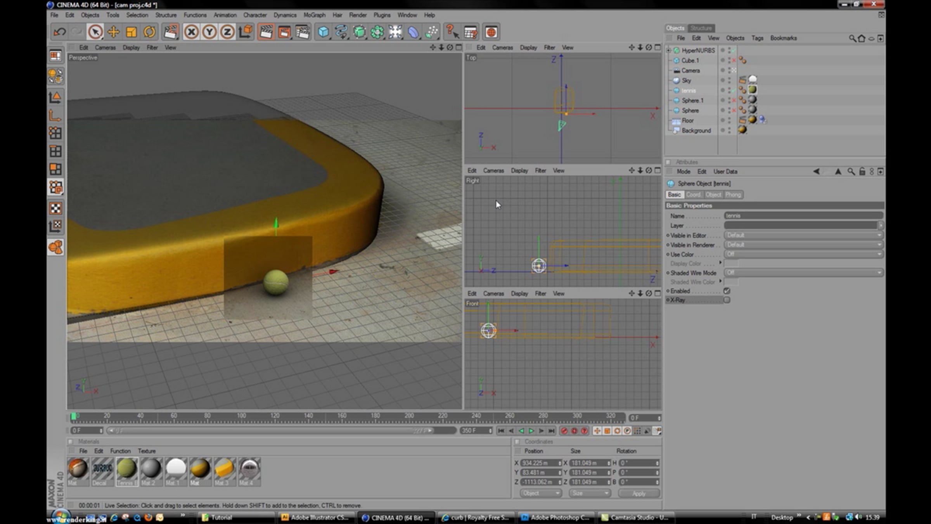Enable the X-Ray checkbox
The image size is (931, 524).
(x=727, y=300)
